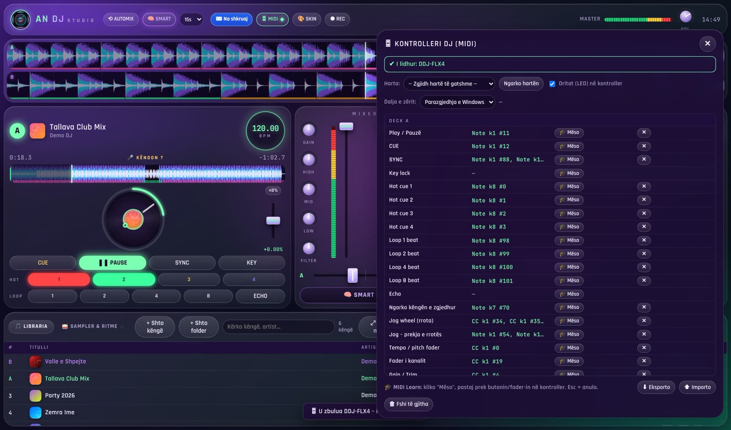Toggle the MIDI controller panel button

coord(272,19)
